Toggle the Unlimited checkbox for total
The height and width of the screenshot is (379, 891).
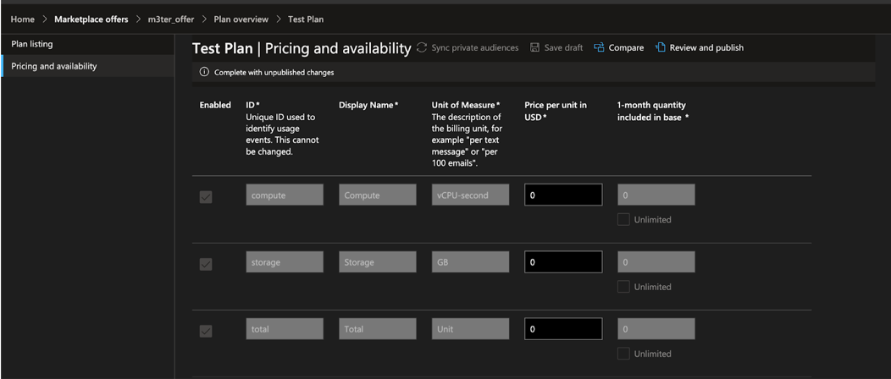623,354
